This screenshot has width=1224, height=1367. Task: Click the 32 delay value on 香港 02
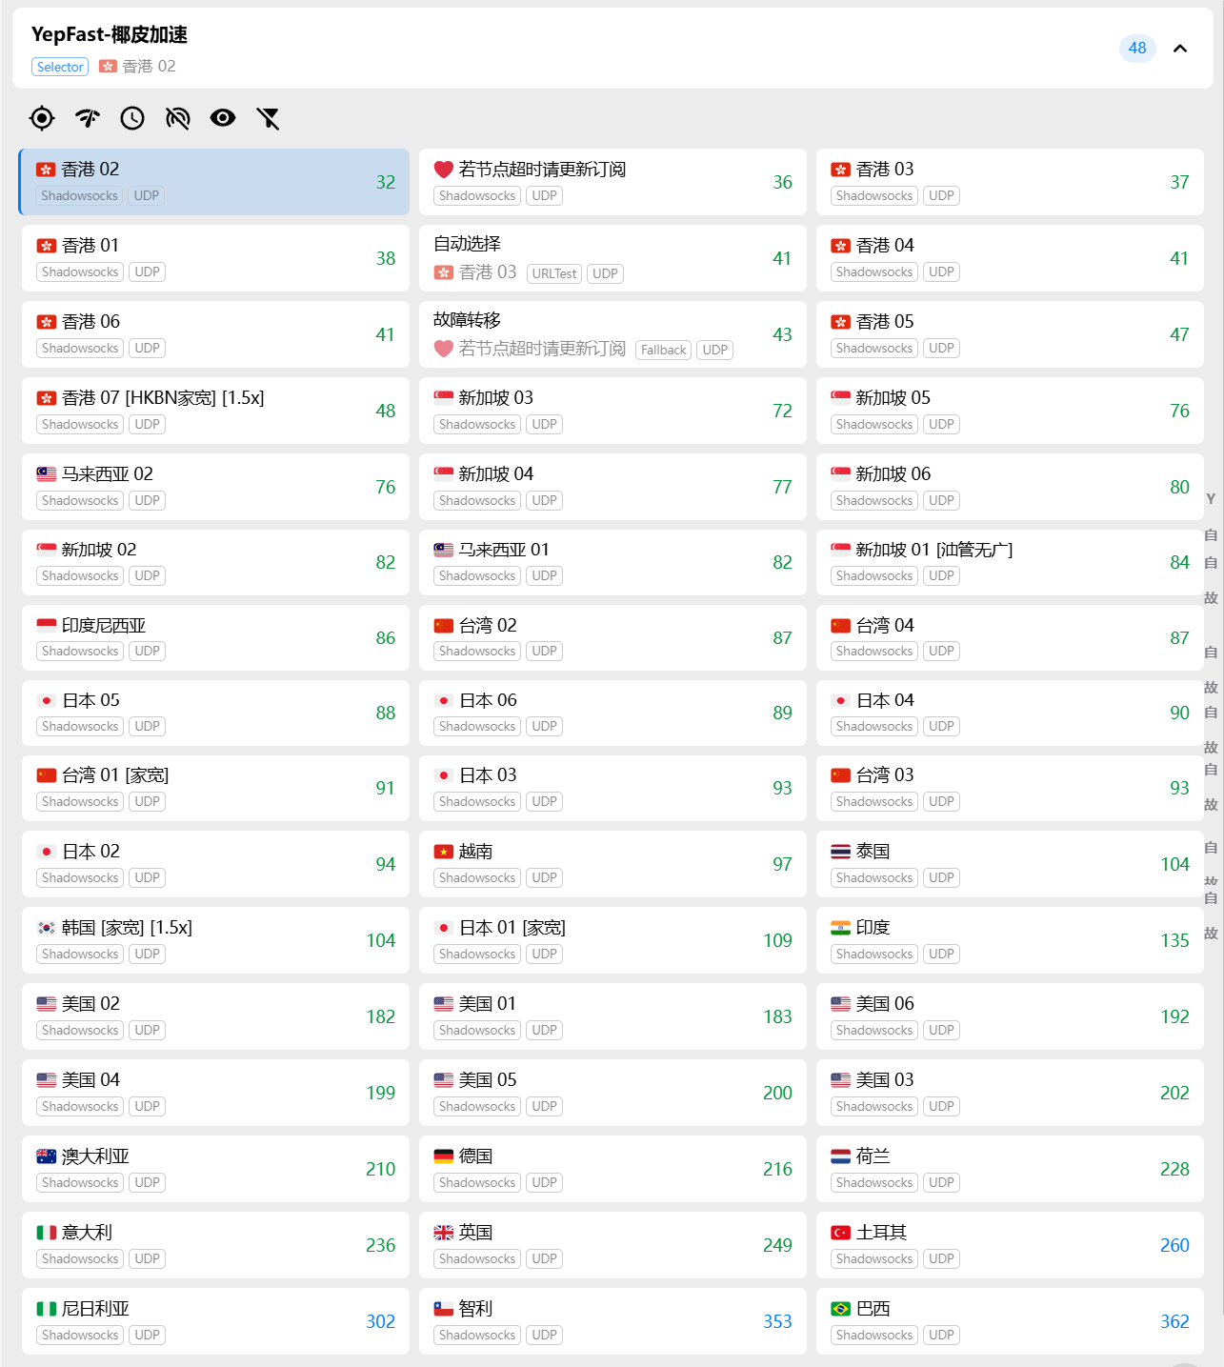tap(385, 182)
